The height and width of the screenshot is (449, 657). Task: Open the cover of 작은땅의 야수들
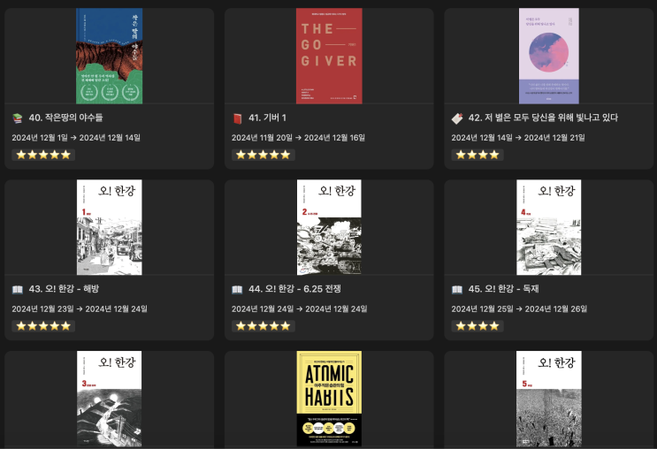pos(109,56)
